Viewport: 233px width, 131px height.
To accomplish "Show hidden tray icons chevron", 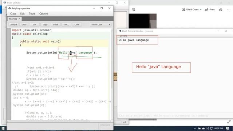I will point(195,128).
